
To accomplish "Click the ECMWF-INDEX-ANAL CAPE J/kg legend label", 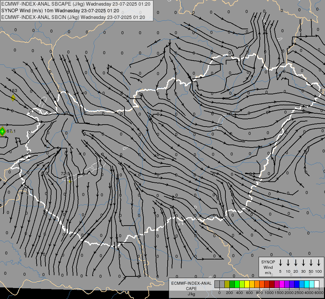I will click(191, 289).
